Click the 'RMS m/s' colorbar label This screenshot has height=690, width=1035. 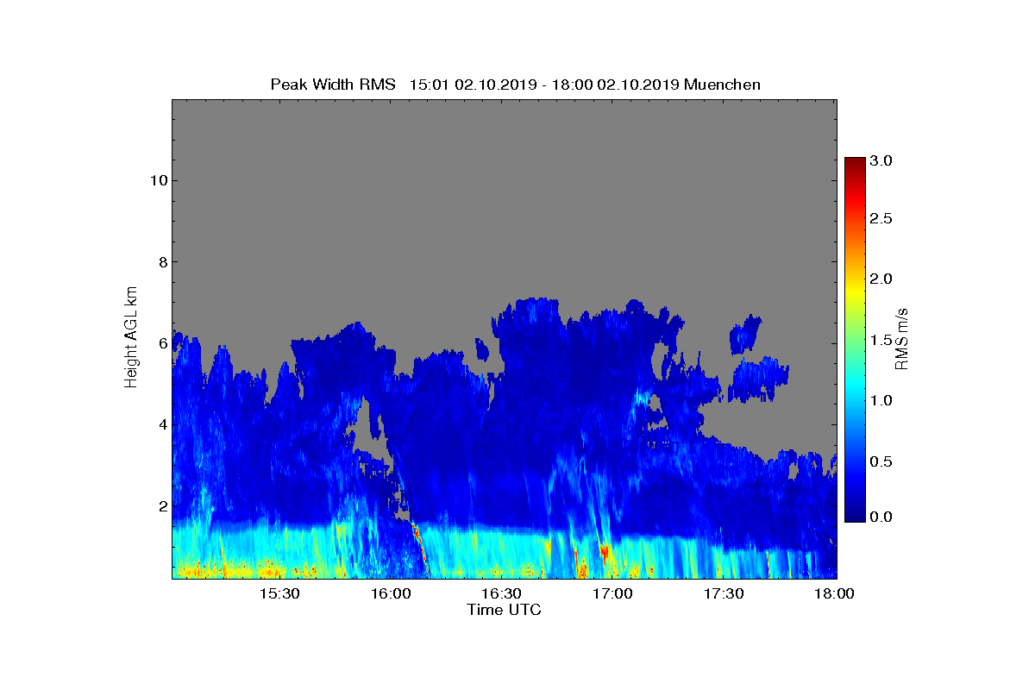(902, 338)
